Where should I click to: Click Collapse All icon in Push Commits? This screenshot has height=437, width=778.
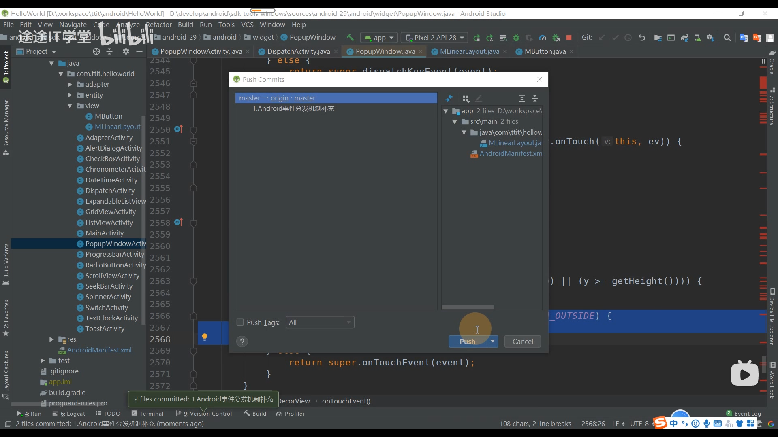535,98
